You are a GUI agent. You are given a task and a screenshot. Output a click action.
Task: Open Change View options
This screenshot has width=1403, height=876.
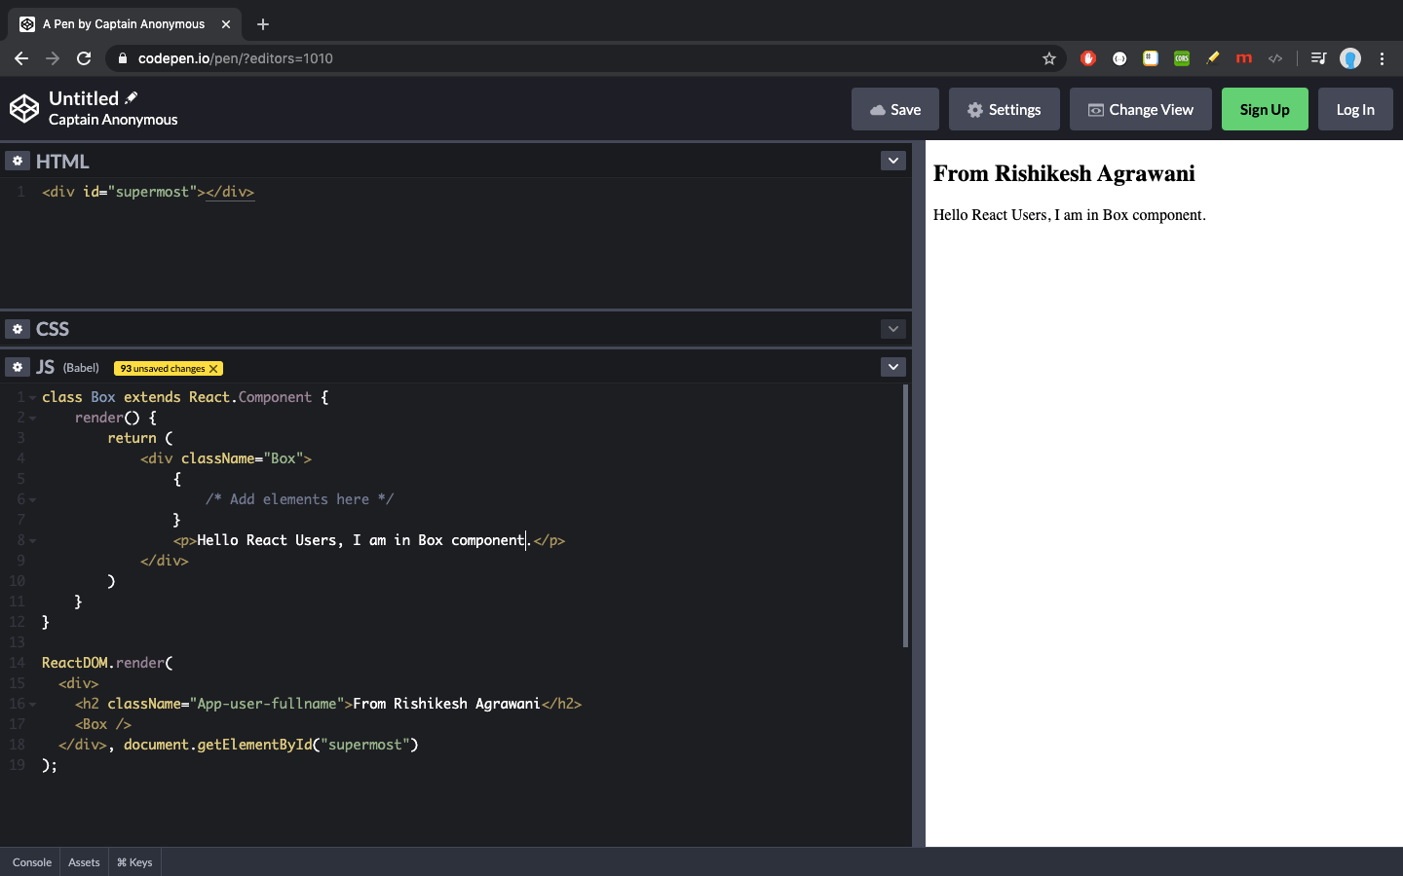coord(1140,109)
